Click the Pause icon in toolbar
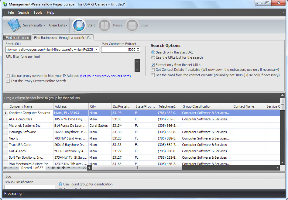 click(105, 25)
